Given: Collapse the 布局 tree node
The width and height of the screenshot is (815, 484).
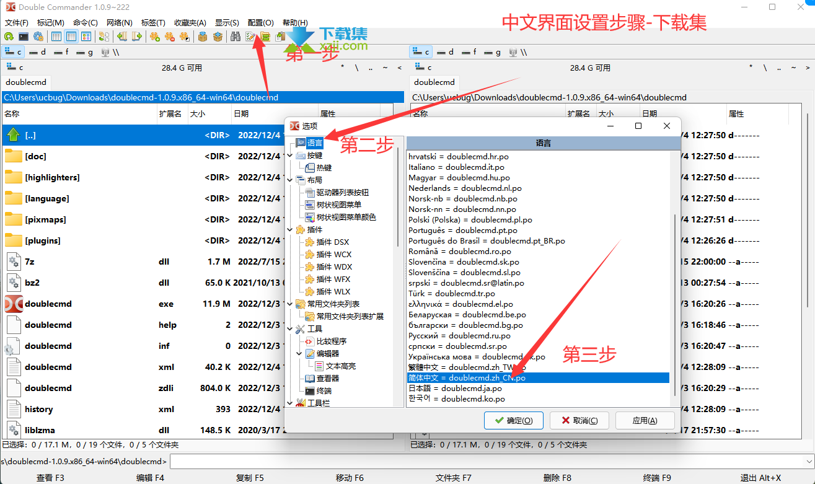Looking at the screenshot, I should (289, 180).
